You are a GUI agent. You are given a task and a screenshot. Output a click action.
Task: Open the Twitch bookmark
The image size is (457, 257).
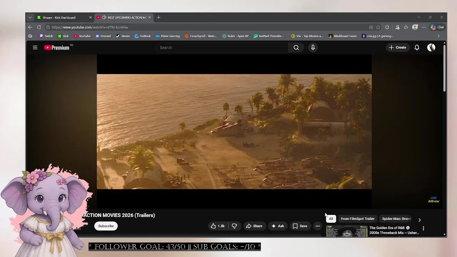[46, 36]
